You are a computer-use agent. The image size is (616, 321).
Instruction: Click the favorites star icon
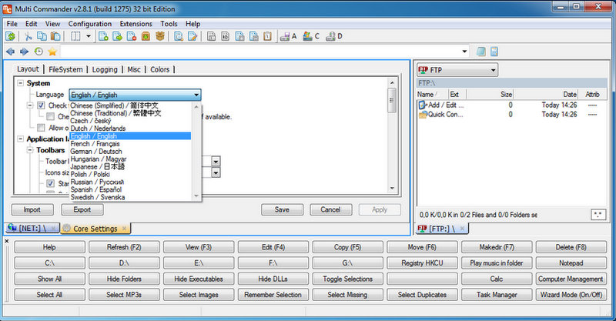tap(52, 52)
